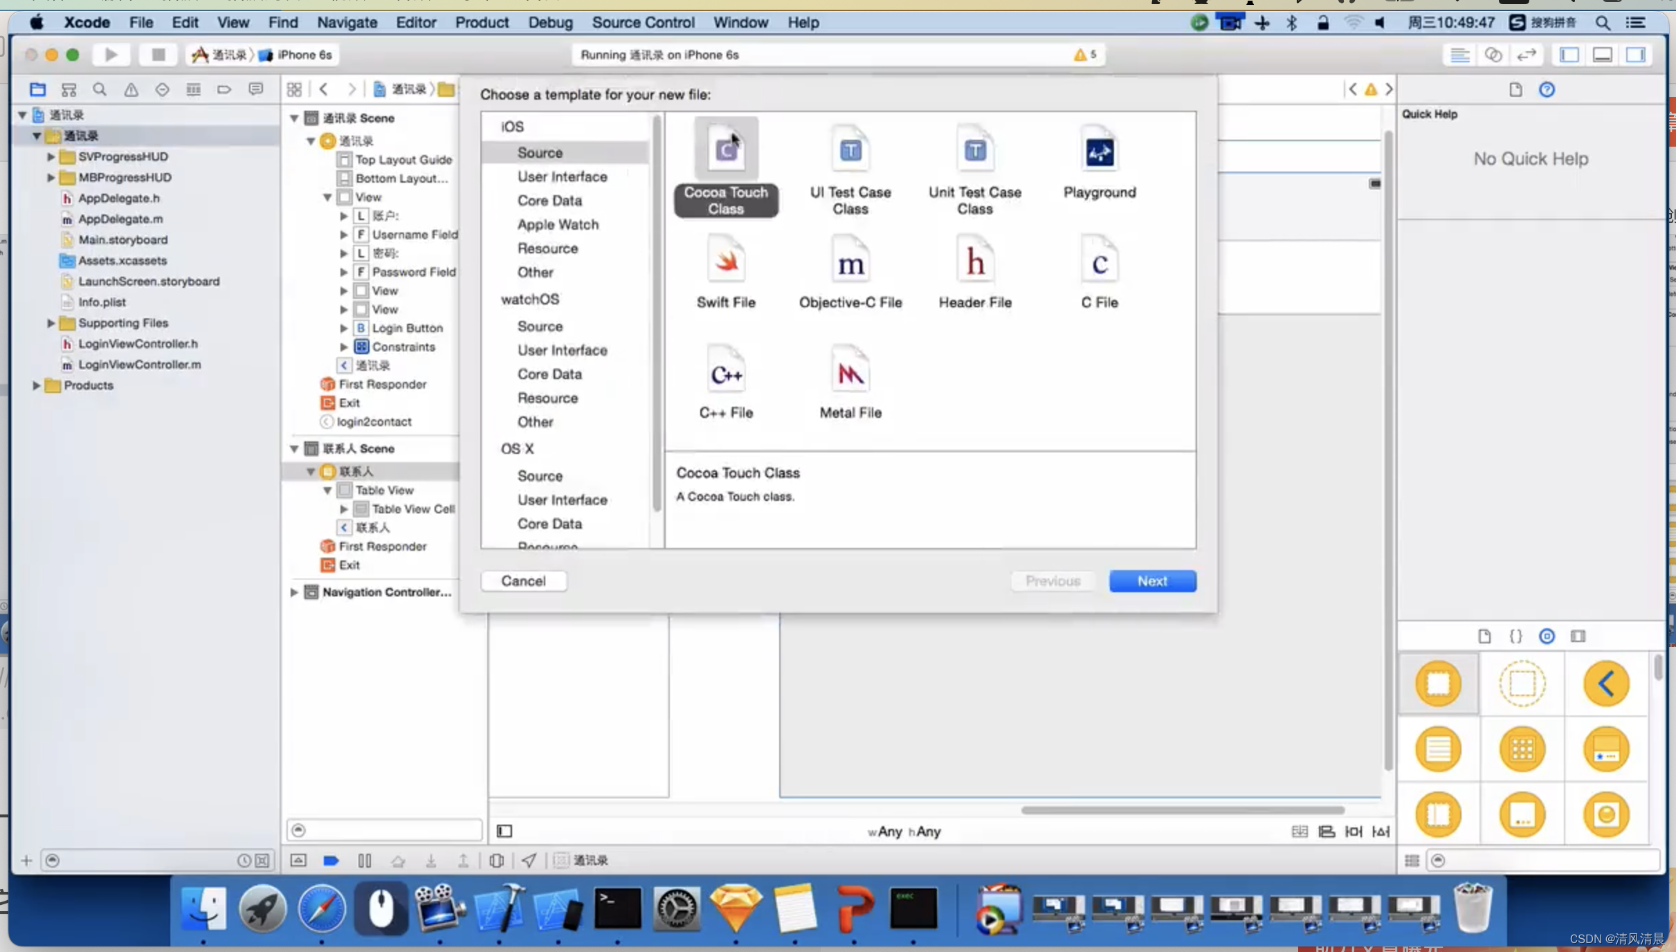Screen dimensions: 1676x952
Task: Toggle the Utilities panel visibility
Action: point(1636,55)
